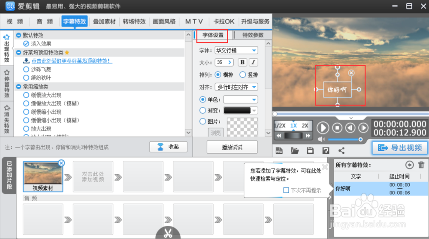Save the project with the floppy disk icon

coord(310,150)
